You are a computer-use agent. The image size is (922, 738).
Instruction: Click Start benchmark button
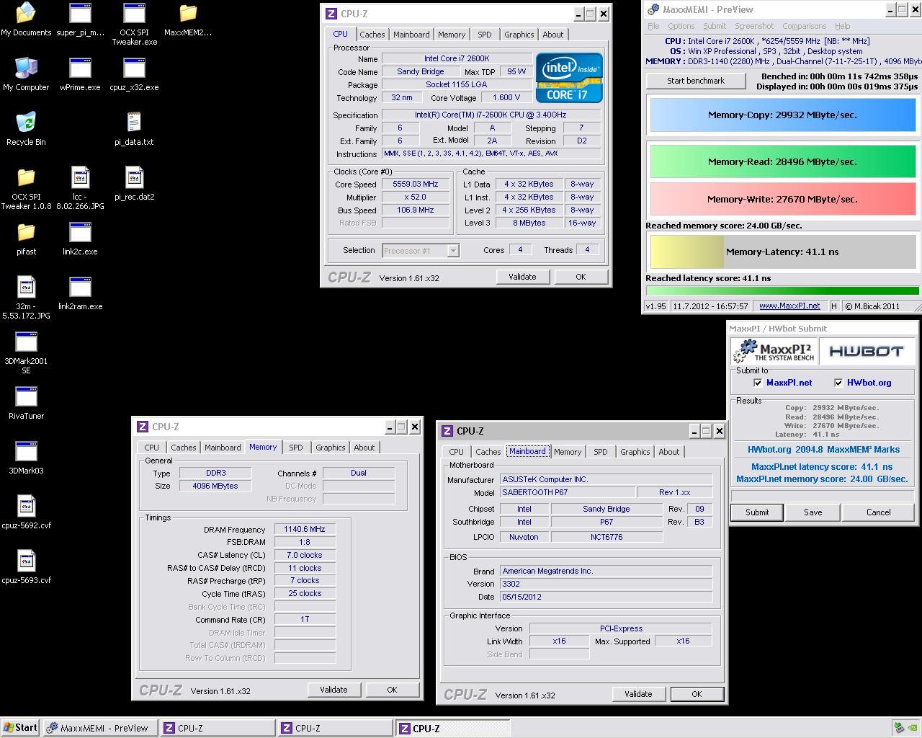click(x=696, y=81)
